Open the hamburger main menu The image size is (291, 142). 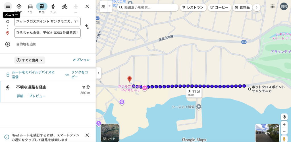pos(8,6)
